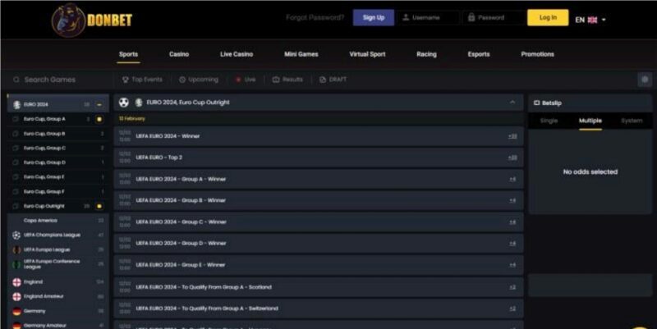Switch to the Single betslip tab
The height and width of the screenshot is (329, 657).
coord(548,121)
